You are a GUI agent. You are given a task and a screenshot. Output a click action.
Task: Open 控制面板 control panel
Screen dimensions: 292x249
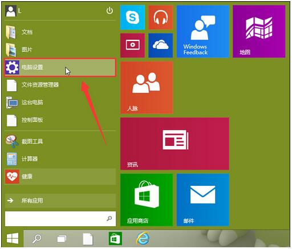click(60, 120)
